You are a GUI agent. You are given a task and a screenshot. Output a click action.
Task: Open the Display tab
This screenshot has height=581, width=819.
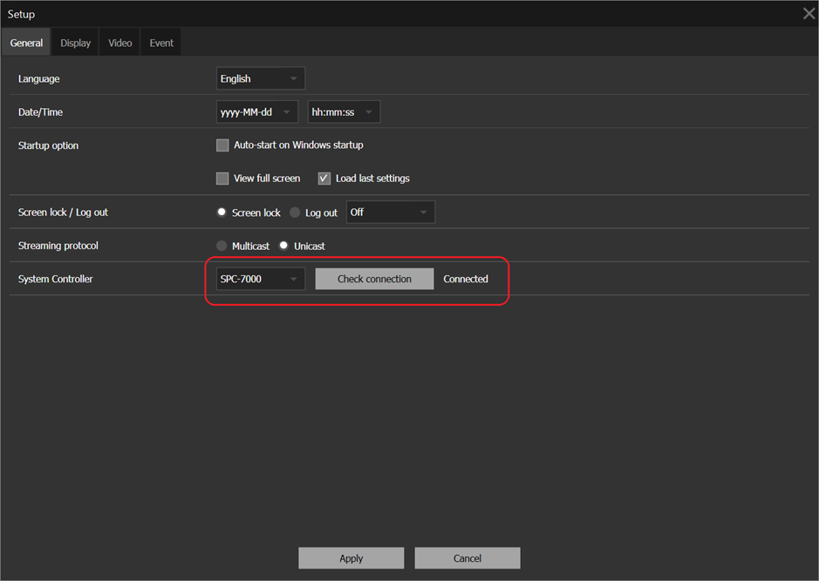[75, 43]
